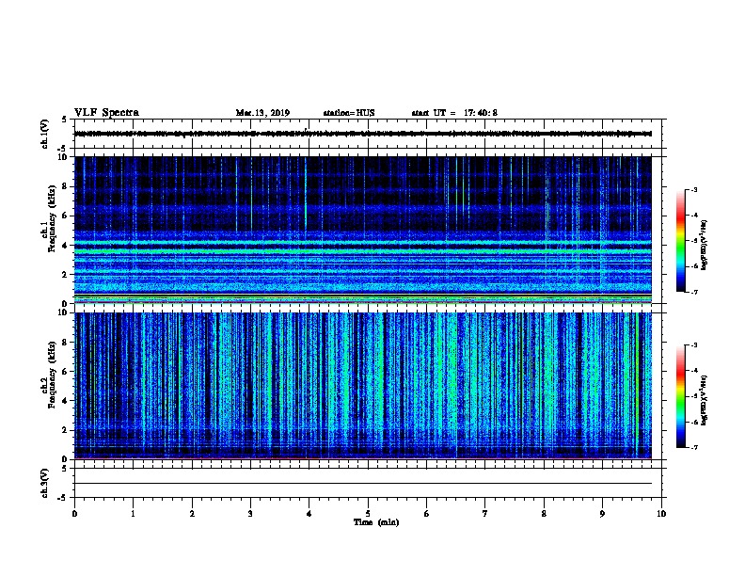Screen dimensions: 745x576
Task: Click the time axis tick label "5"
Action: 368,514
